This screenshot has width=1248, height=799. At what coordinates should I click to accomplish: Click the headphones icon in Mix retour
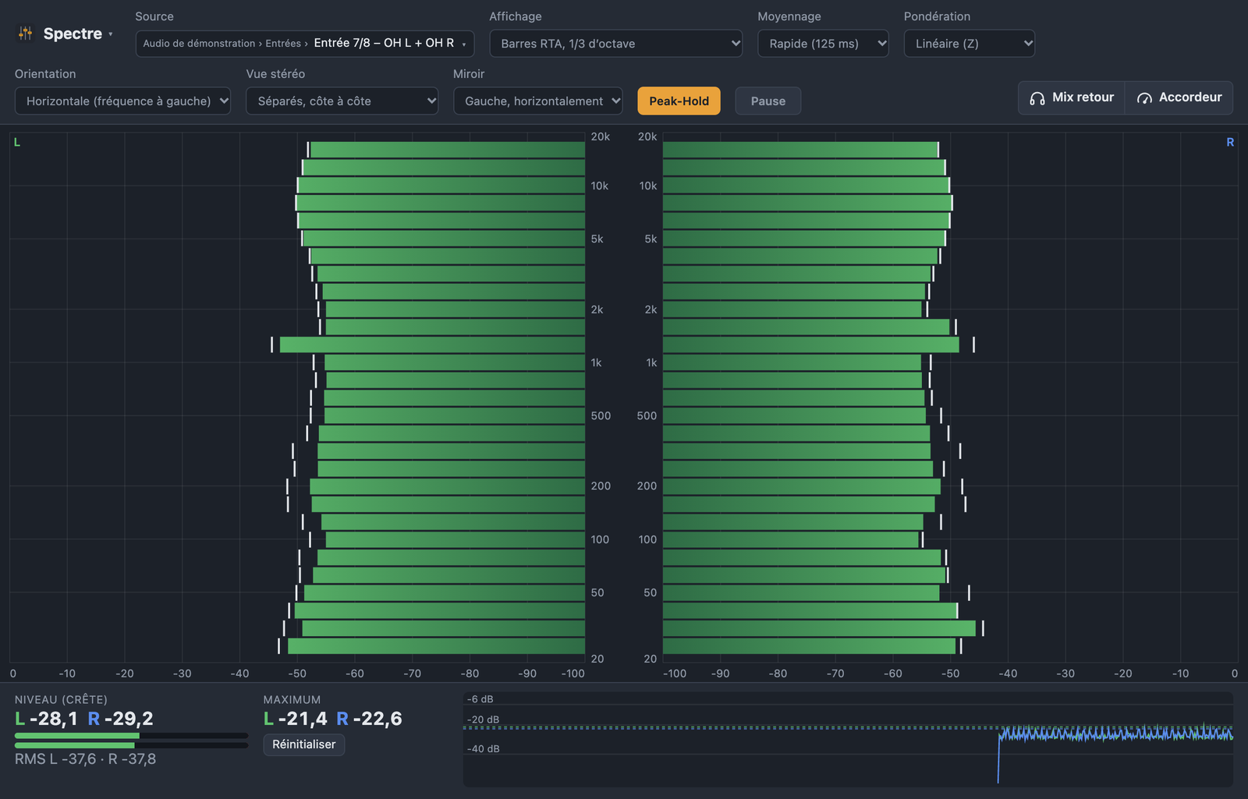[x=1037, y=98]
